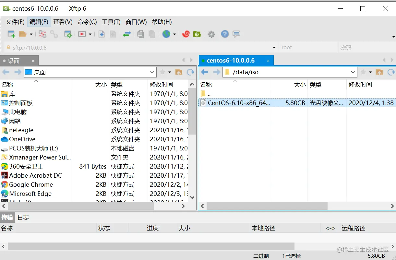Open Options via the gear icon
The width and height of the screenshot is (396, 260).
pyautogui.click(x=211, y=34)
